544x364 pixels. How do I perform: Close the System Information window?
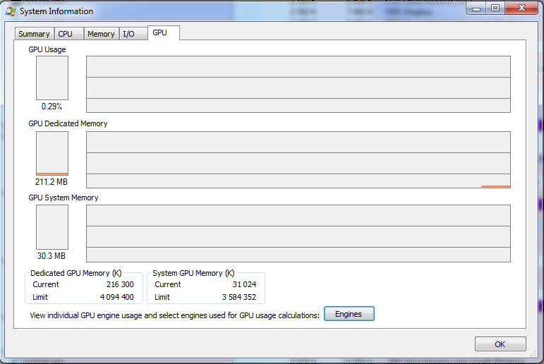[522, 8]
